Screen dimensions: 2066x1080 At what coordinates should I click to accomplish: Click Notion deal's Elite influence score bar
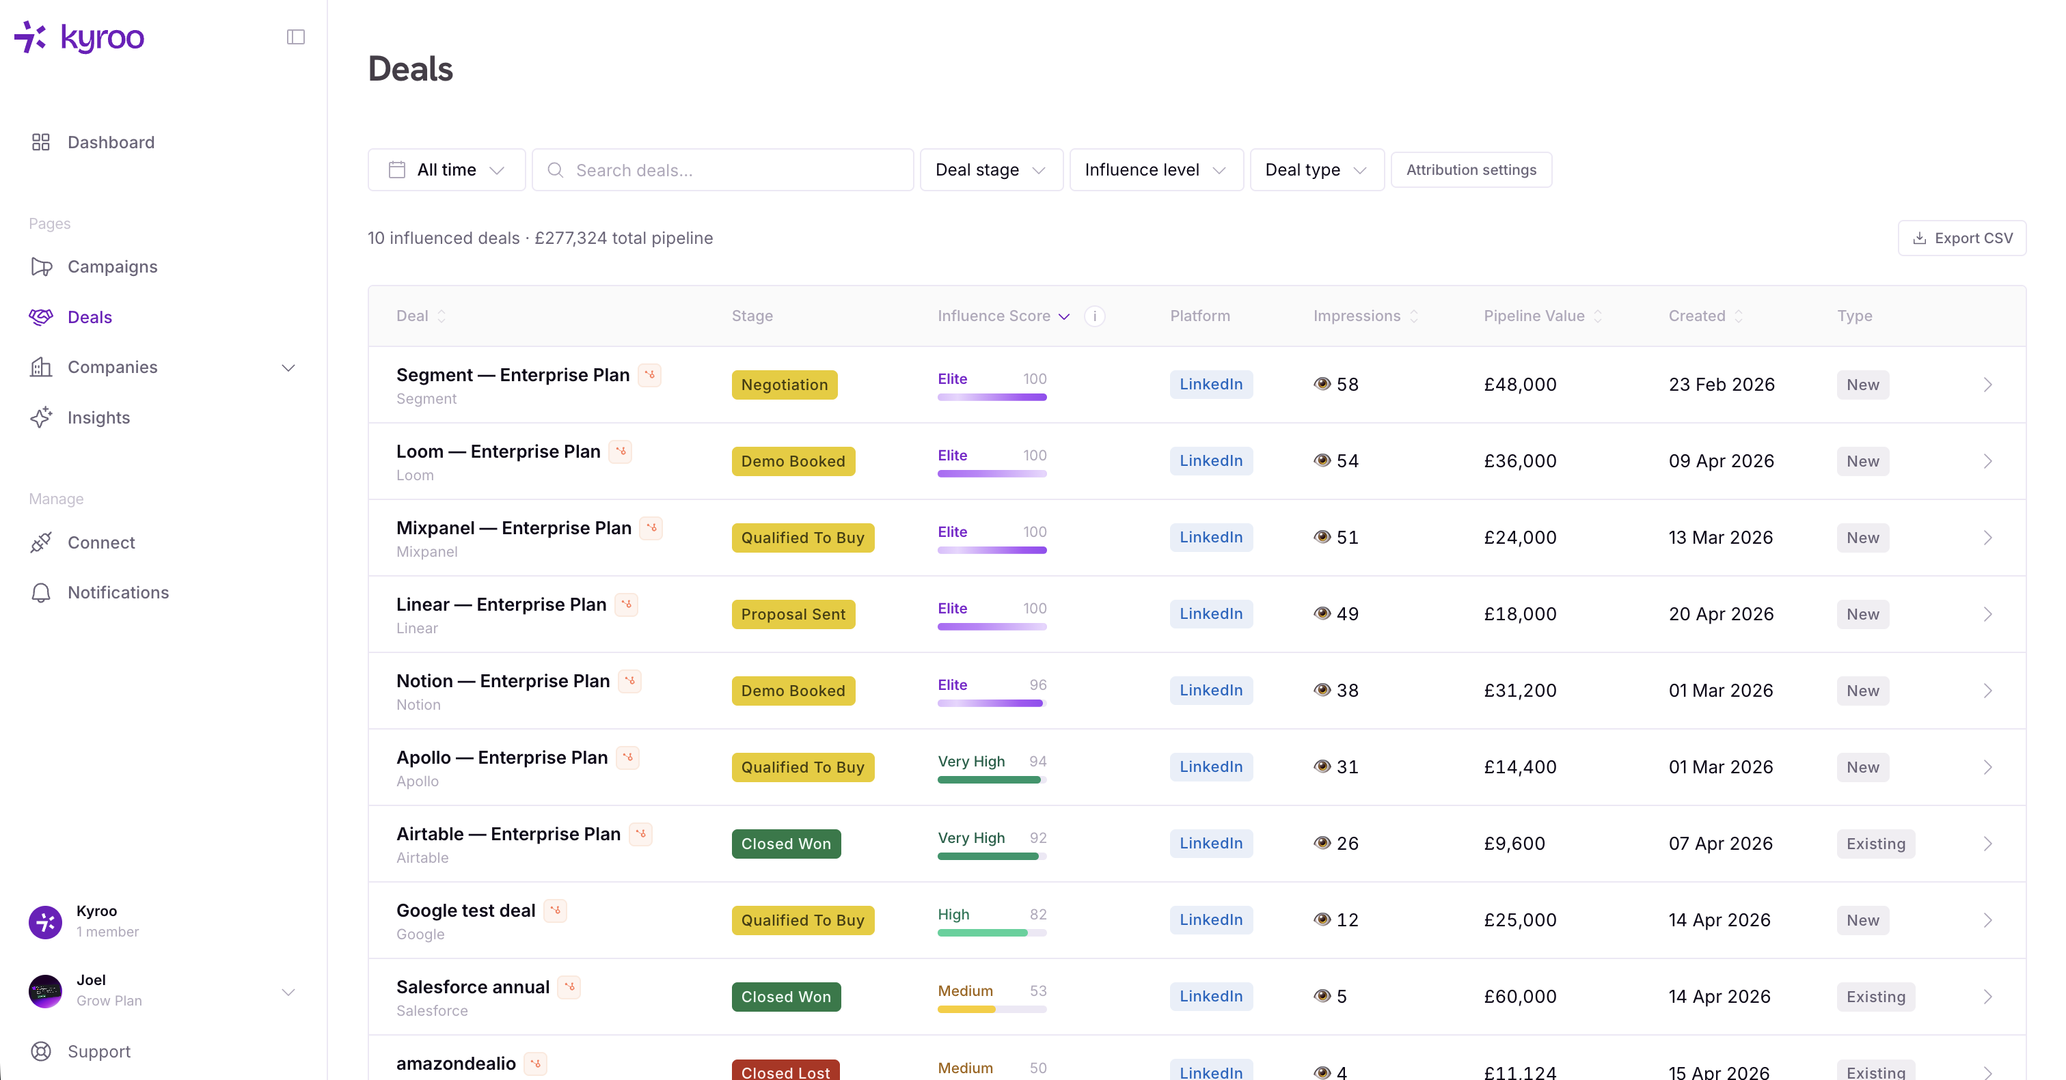pos(991,703)
